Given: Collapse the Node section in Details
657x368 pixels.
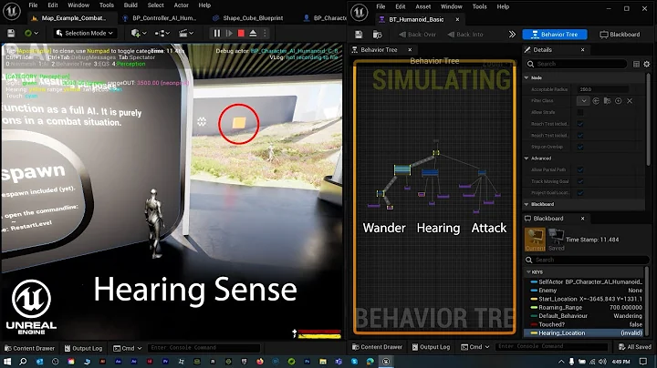Looking at the screenshot, I should point(527,77).
